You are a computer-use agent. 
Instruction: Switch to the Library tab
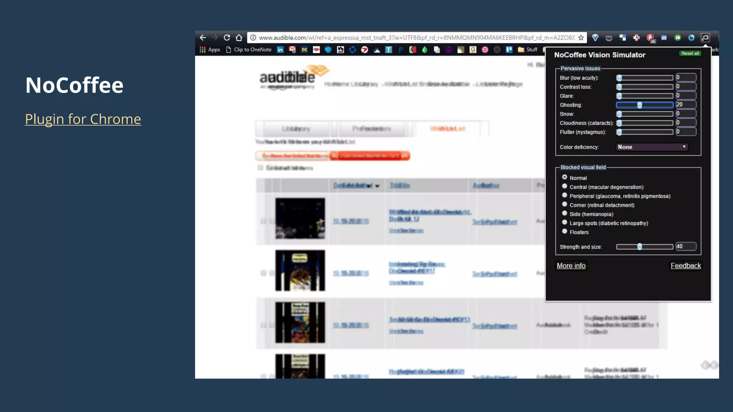click(x=296, y=129)
